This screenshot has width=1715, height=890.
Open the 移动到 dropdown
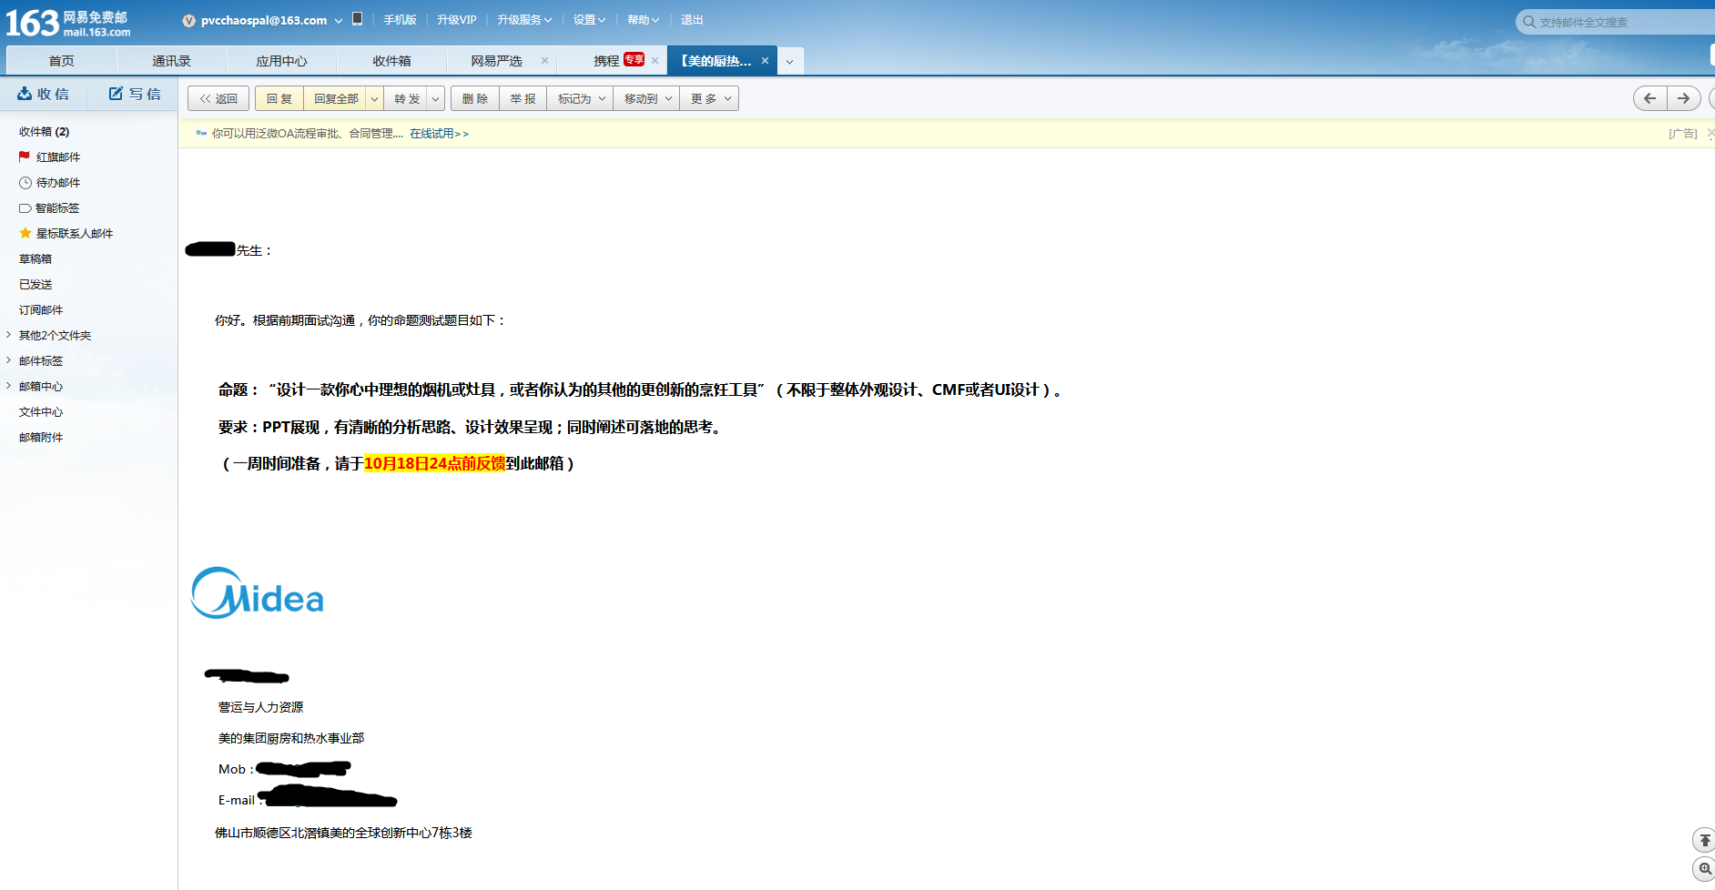646,98
